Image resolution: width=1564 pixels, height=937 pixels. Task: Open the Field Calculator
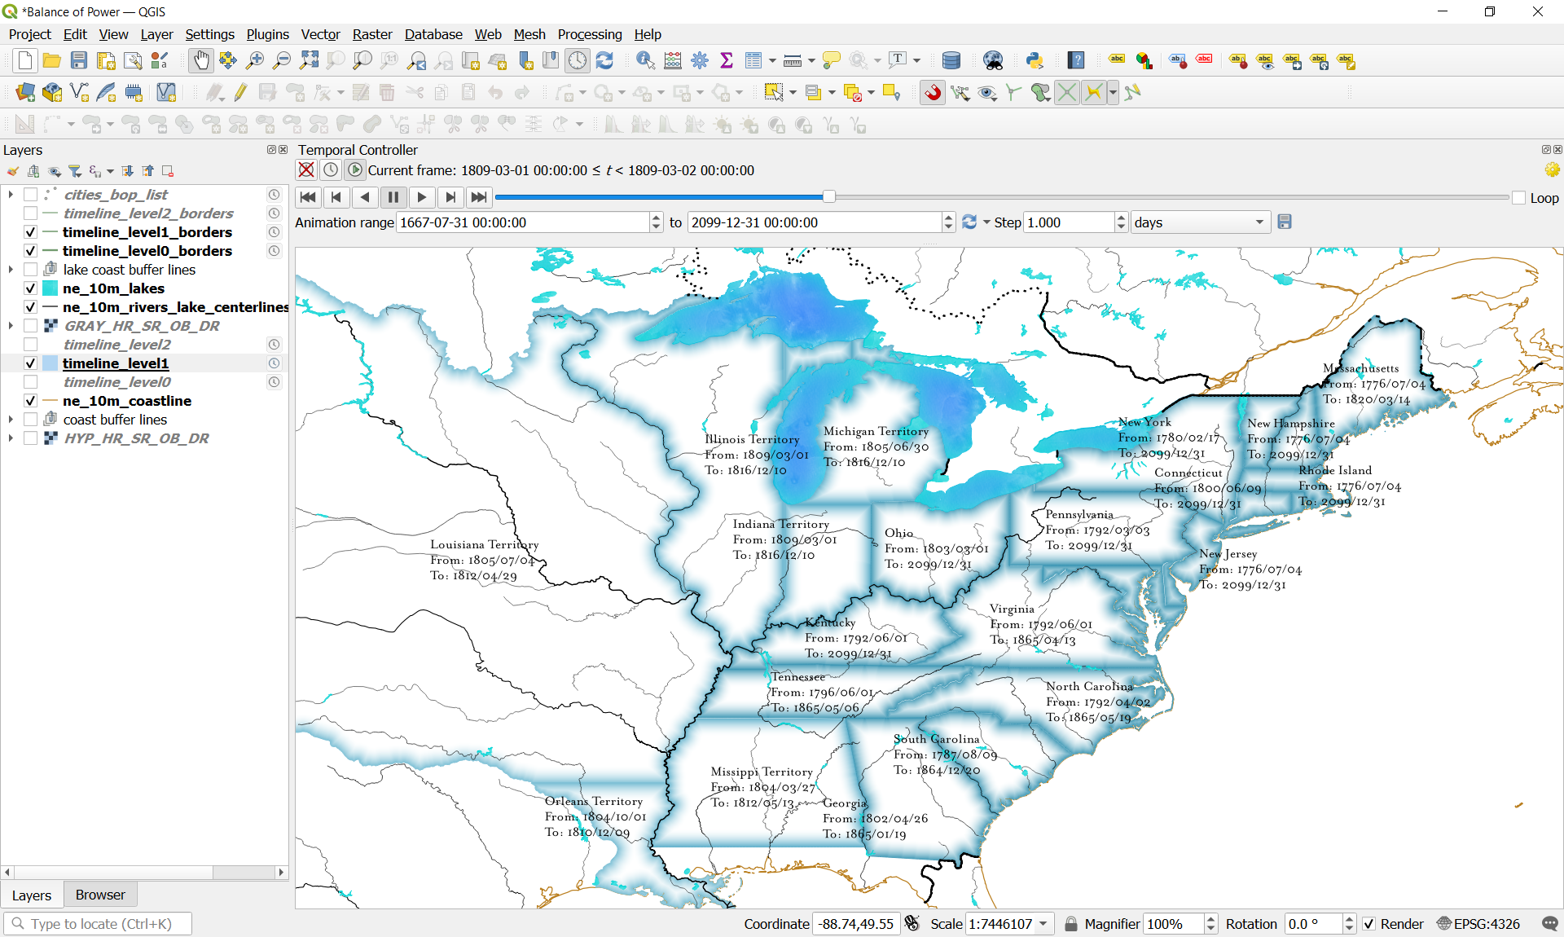(x=672, y=60)
